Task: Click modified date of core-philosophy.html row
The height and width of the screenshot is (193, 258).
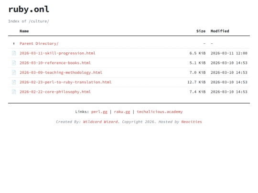Action: (229, 92)
